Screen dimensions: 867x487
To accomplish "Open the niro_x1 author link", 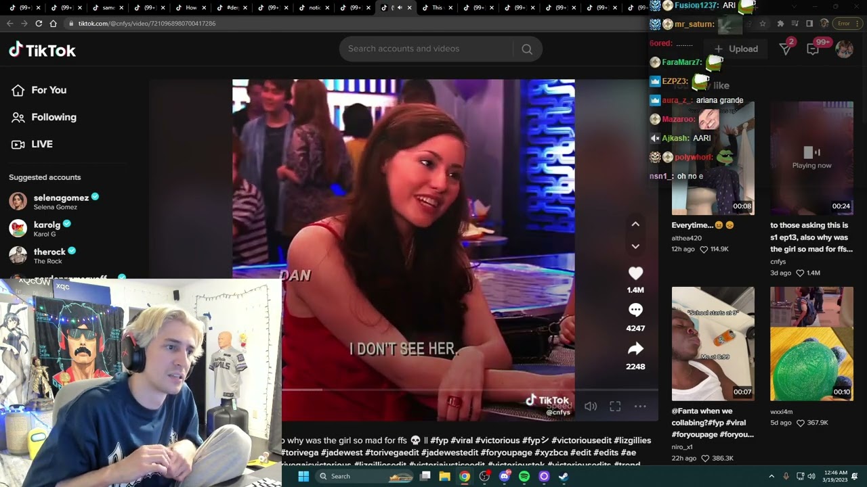I will tap(682, 447).
